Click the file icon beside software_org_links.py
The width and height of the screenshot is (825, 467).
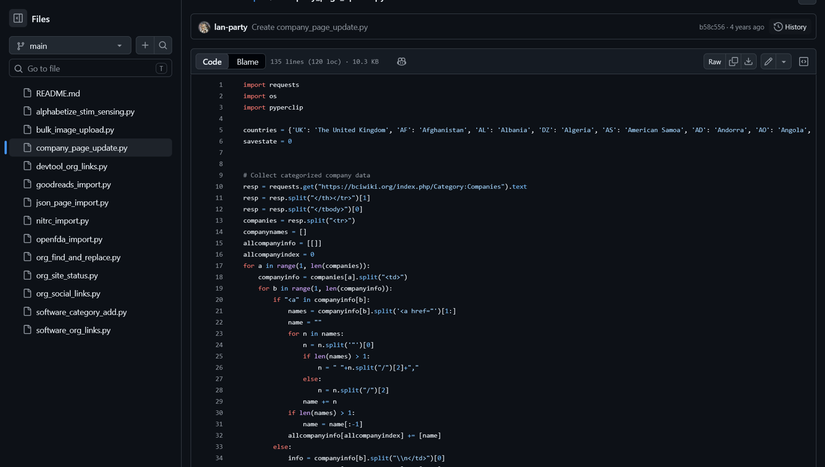coord(27,329)
